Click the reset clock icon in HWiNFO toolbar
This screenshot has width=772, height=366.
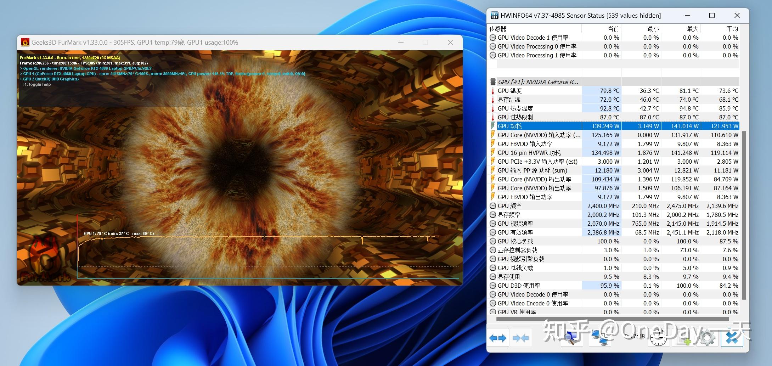(658, 338)
